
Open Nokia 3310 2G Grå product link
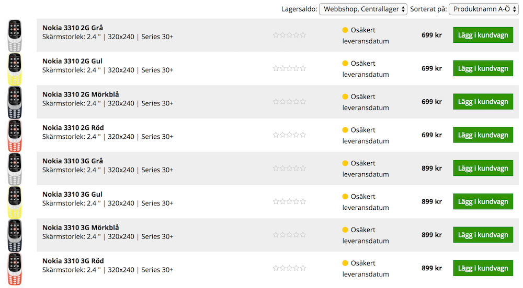(73, 28)
